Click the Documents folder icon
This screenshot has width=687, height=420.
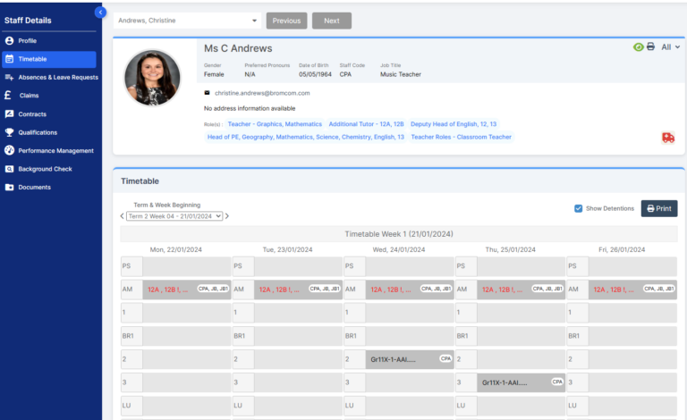[x=9, y=188]
